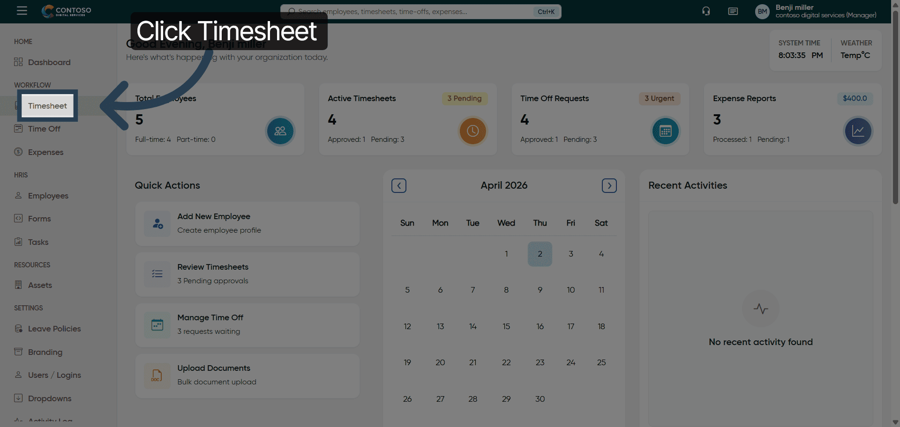Click the hamburger menu icon
The width and height of the screenshot is (900, 427).
(x=22, y=11)
